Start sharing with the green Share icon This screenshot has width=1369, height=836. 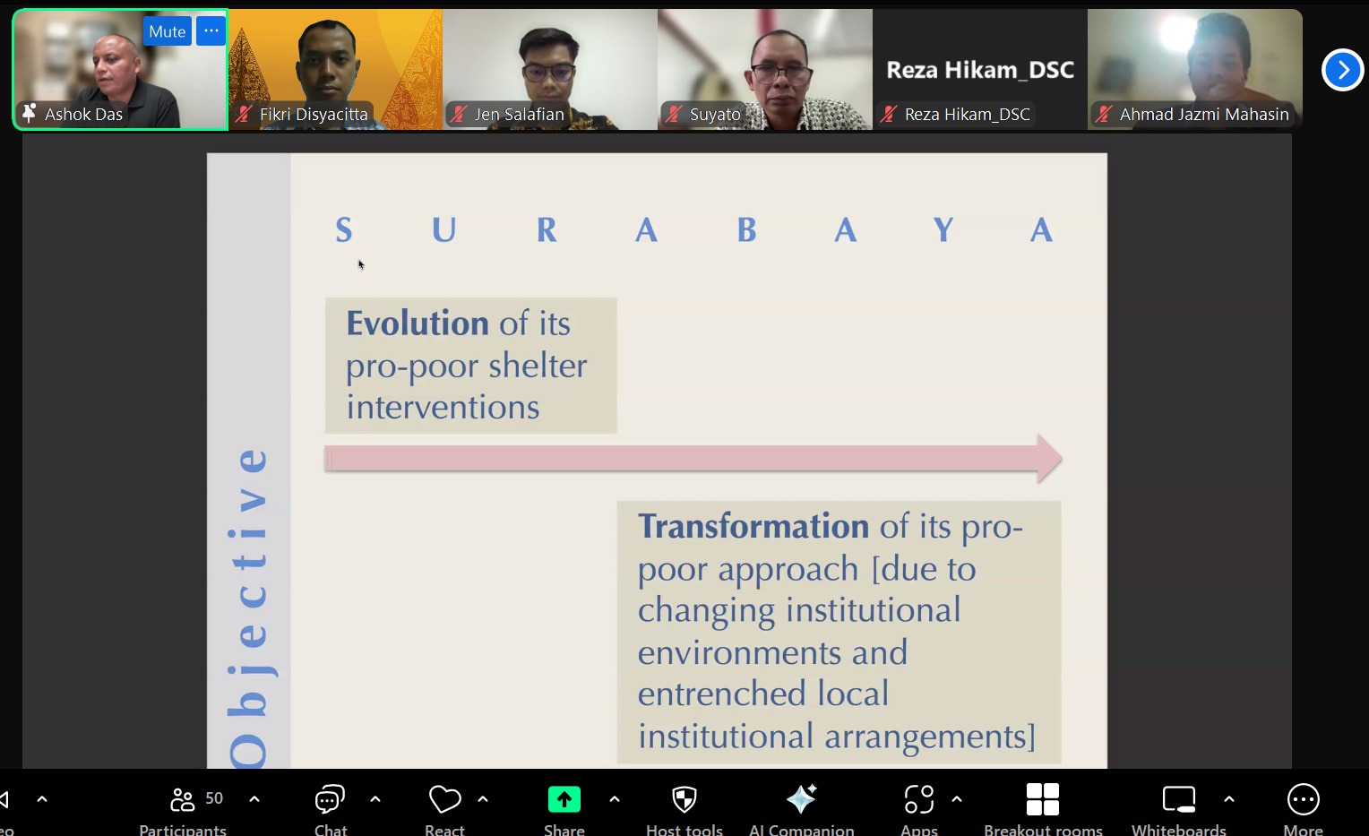coord(564,799)
